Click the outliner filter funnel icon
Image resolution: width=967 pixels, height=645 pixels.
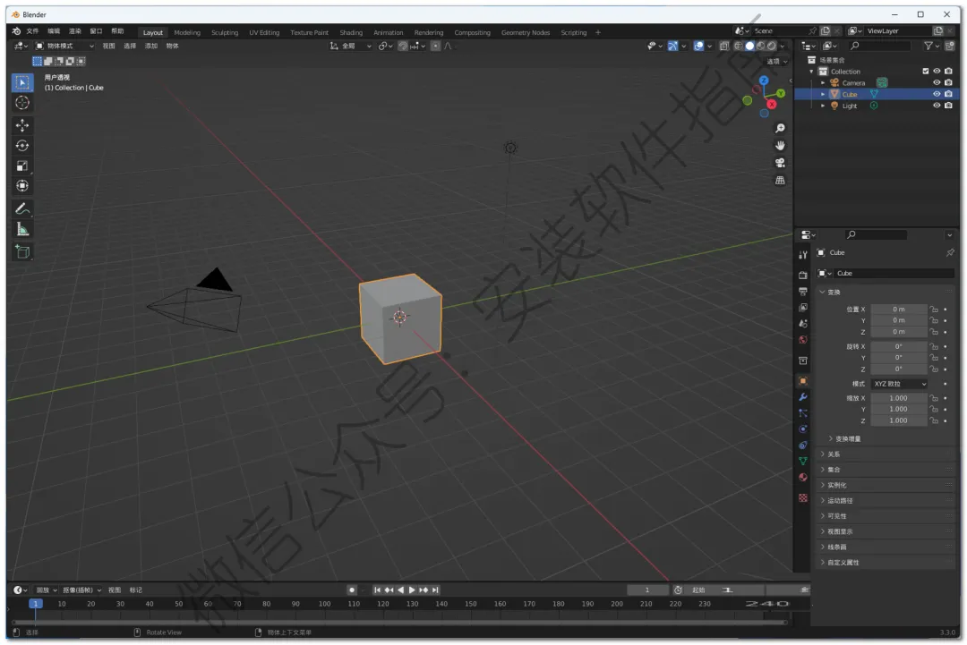pos(928,46)
